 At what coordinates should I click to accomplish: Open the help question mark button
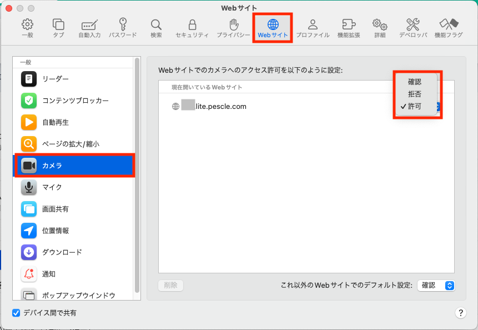pyautogui.click(x=461, y=313)
